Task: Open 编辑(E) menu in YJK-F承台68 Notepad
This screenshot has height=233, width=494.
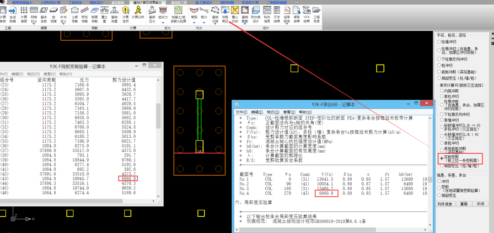Action: 257,112
